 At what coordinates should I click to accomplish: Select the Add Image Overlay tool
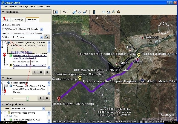85,12
